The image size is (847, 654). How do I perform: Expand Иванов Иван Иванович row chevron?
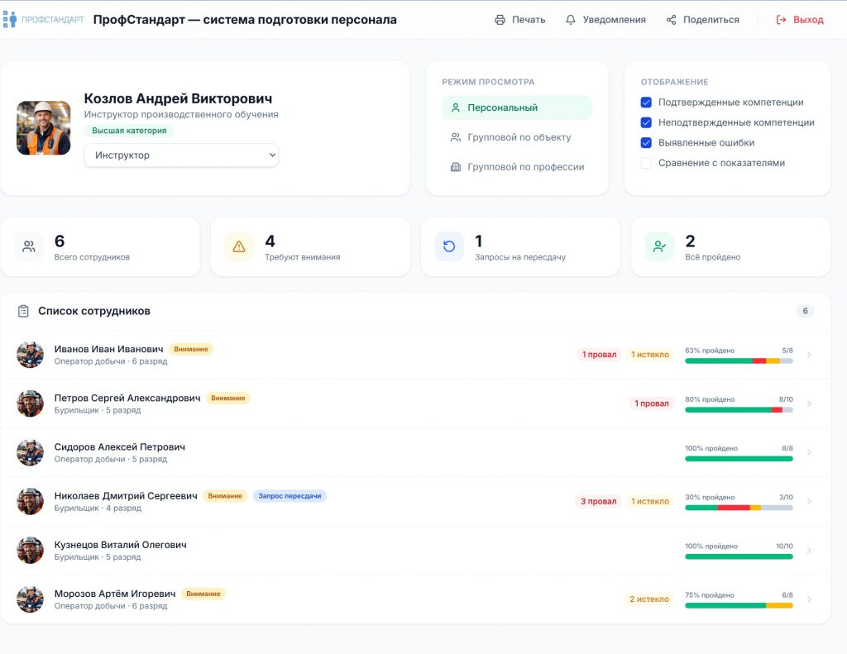click(809, 356)
